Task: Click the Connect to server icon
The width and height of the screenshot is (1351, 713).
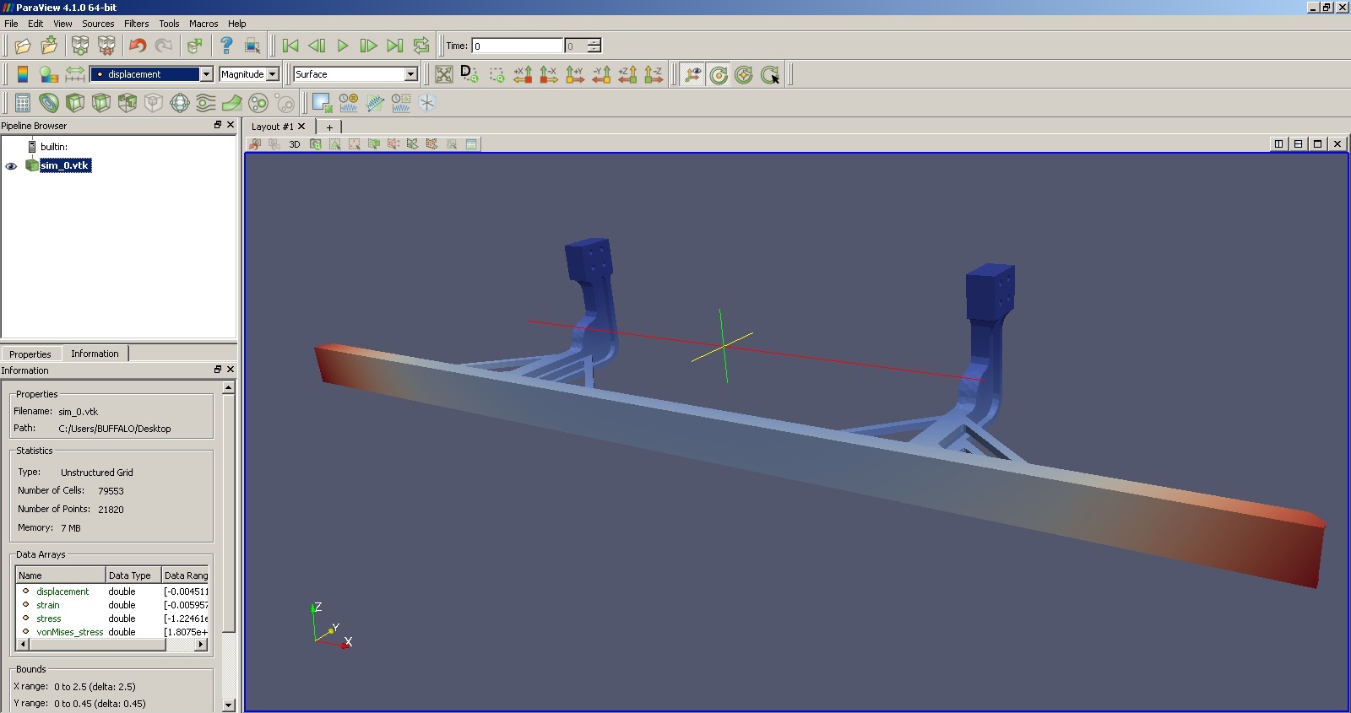Action: pyautogui.click(x=80, y=46)
